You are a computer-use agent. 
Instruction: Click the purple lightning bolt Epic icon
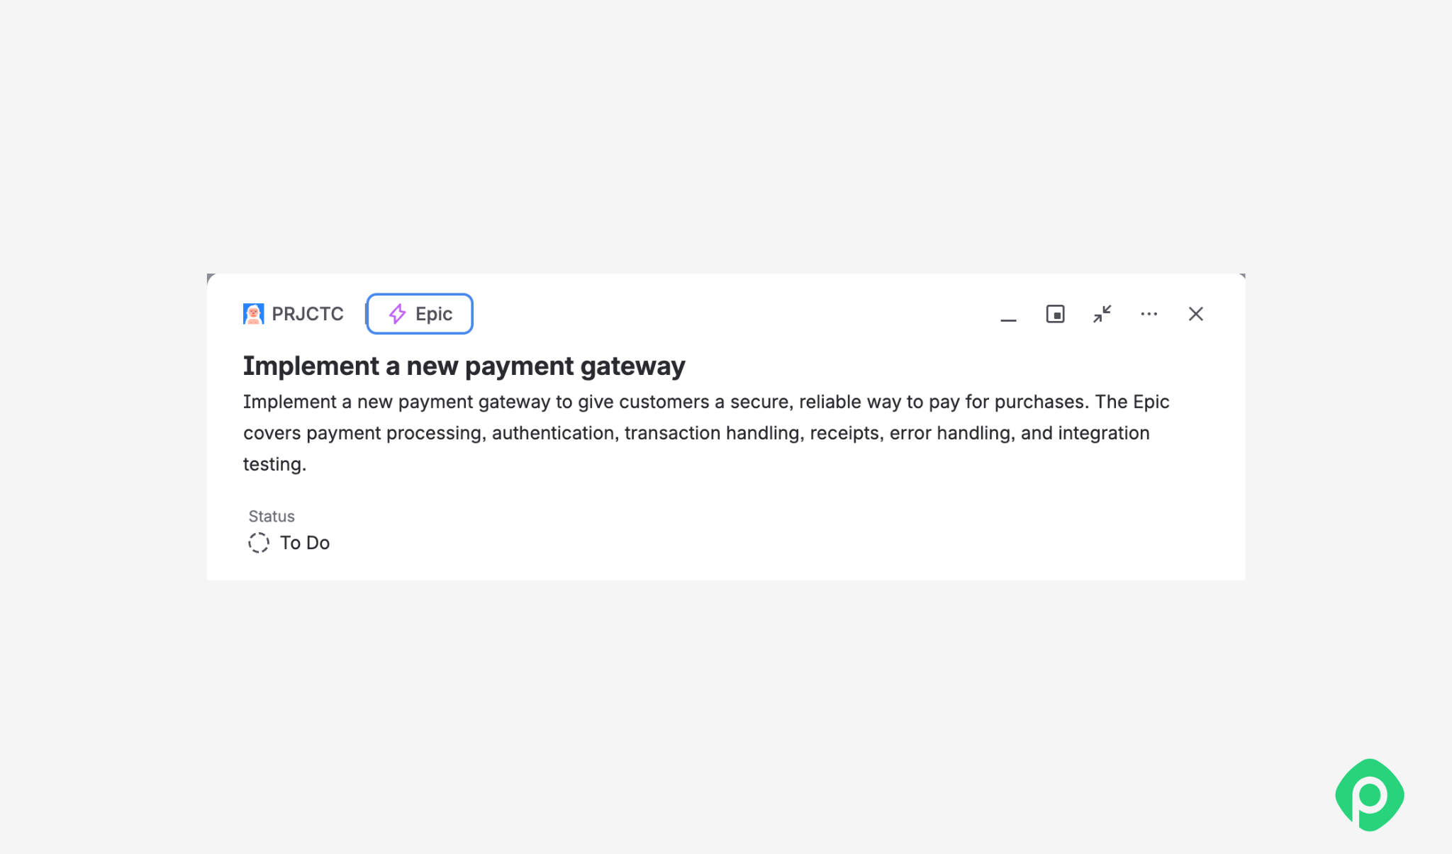(398, 314)
